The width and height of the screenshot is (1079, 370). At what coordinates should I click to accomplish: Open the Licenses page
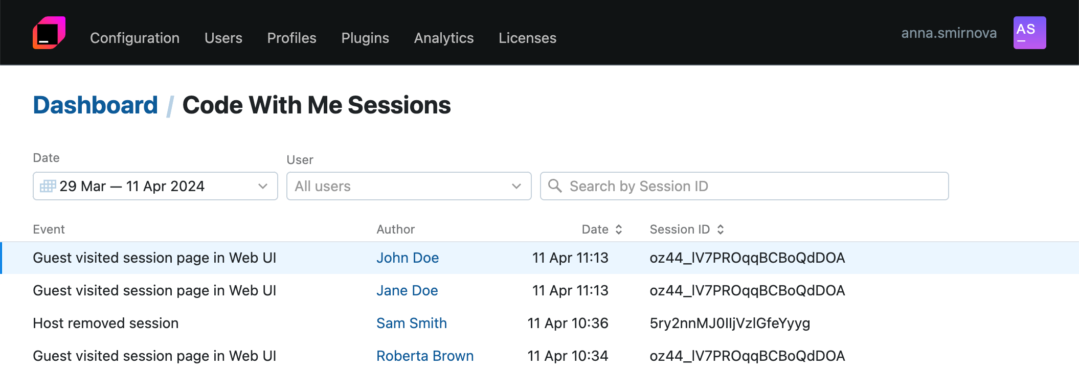[x=527, y=38]
